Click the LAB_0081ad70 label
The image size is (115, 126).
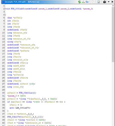click(x=22, y=108)
